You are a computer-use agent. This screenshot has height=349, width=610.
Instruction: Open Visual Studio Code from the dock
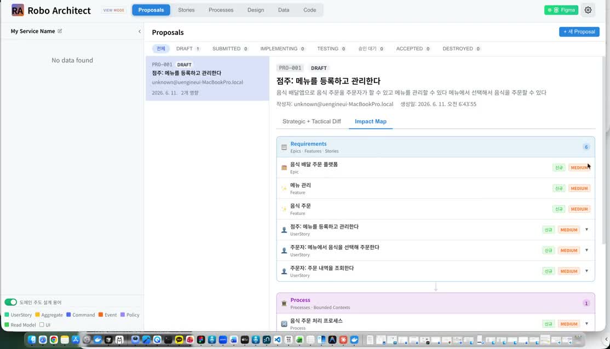(278, 340)
